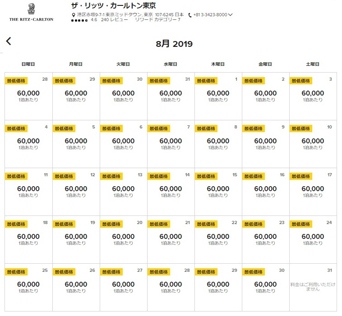
Task: Click the August 21 calendar day
Action: pyautogui.click(x=171, y=239)
